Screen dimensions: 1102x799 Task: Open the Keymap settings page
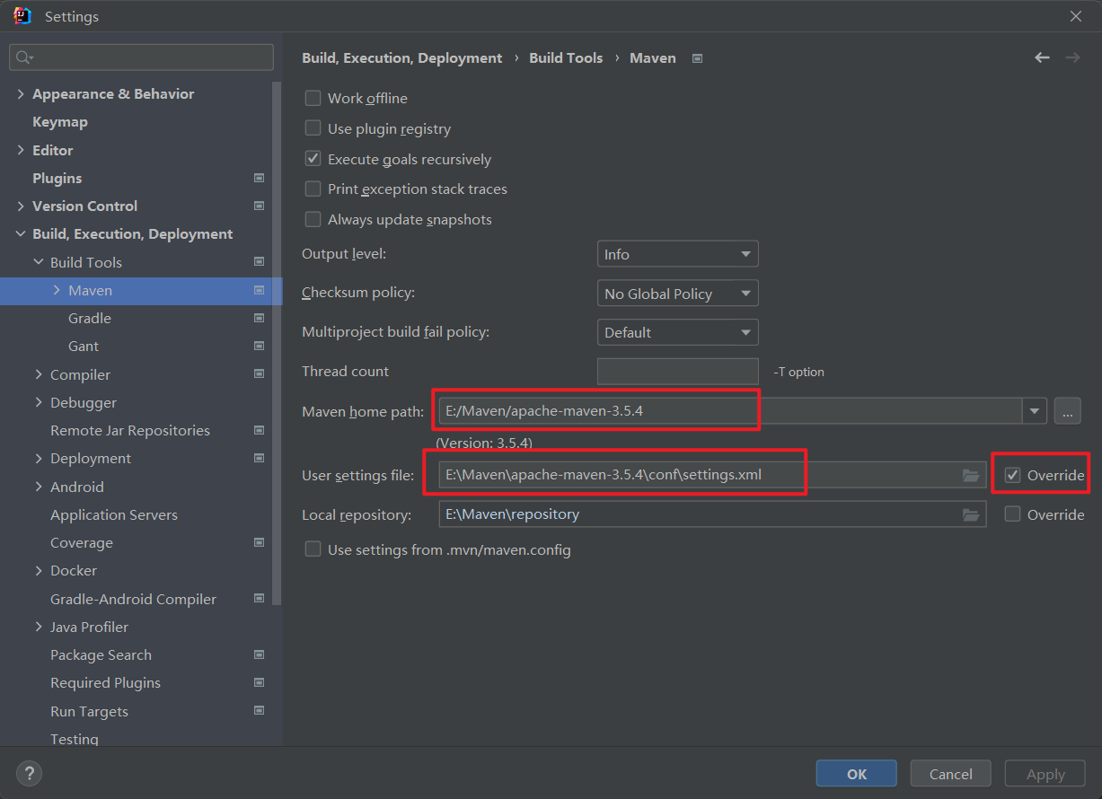60,122
